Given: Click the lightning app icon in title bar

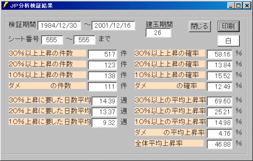Looking at the screenshot, I should [x=5, y=5].
